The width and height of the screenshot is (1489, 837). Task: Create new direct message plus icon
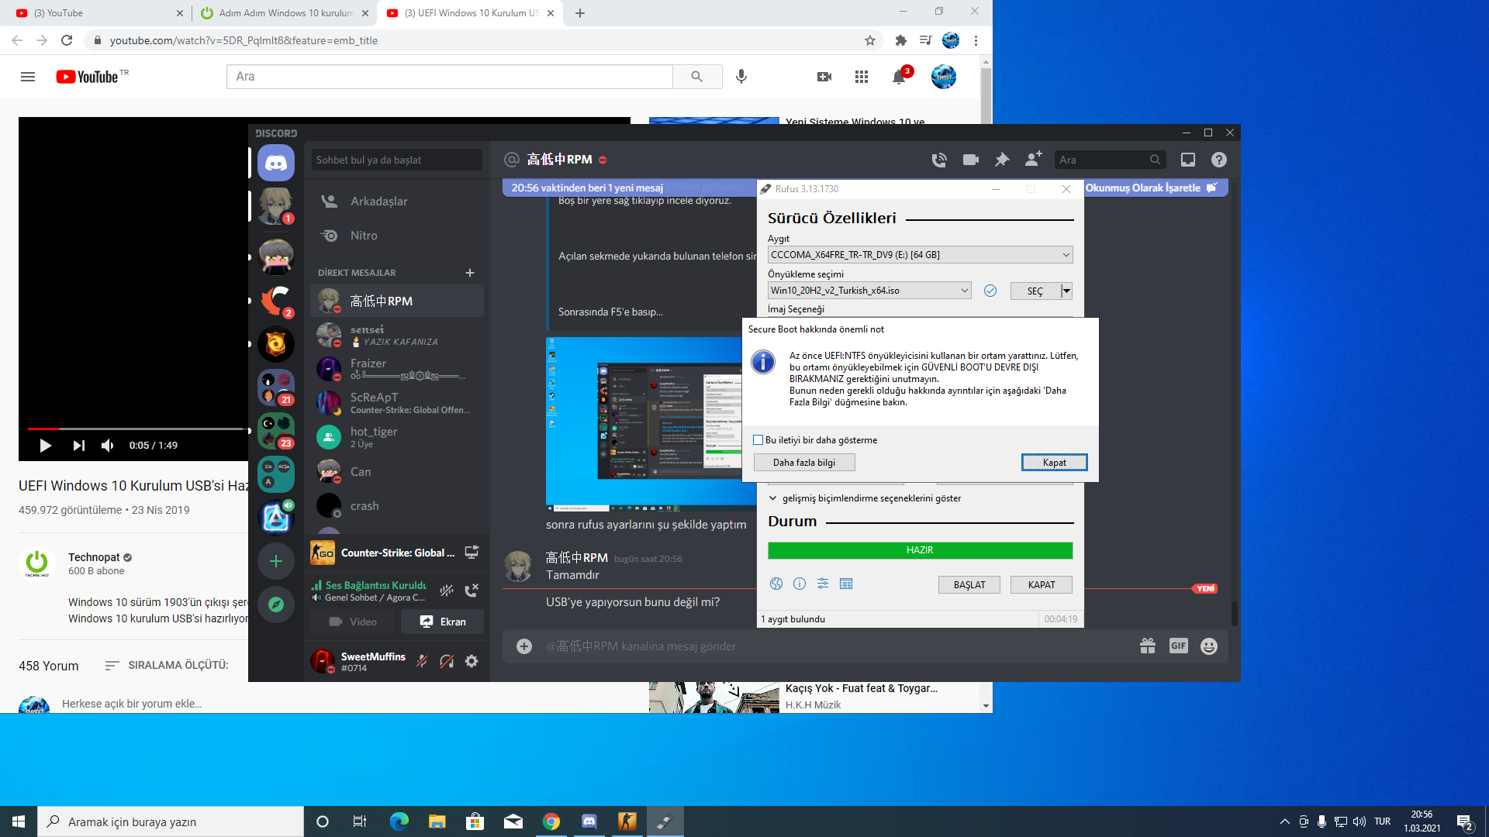pyautogui.click(x=470, y=273)
